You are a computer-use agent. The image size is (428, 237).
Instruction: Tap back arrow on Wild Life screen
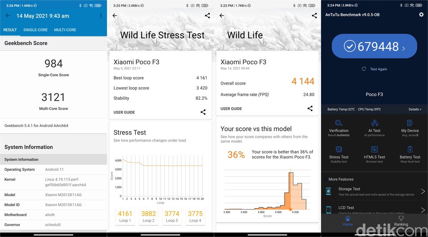pos(222,16)
